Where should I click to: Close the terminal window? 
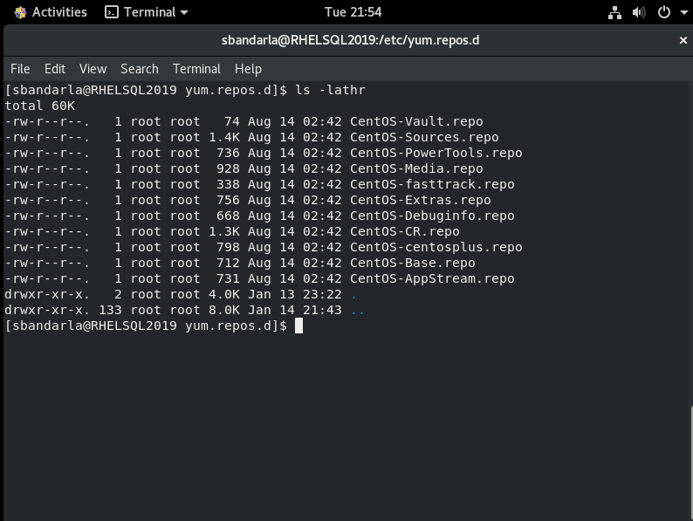pyautogui.click(x=683, y=40)
